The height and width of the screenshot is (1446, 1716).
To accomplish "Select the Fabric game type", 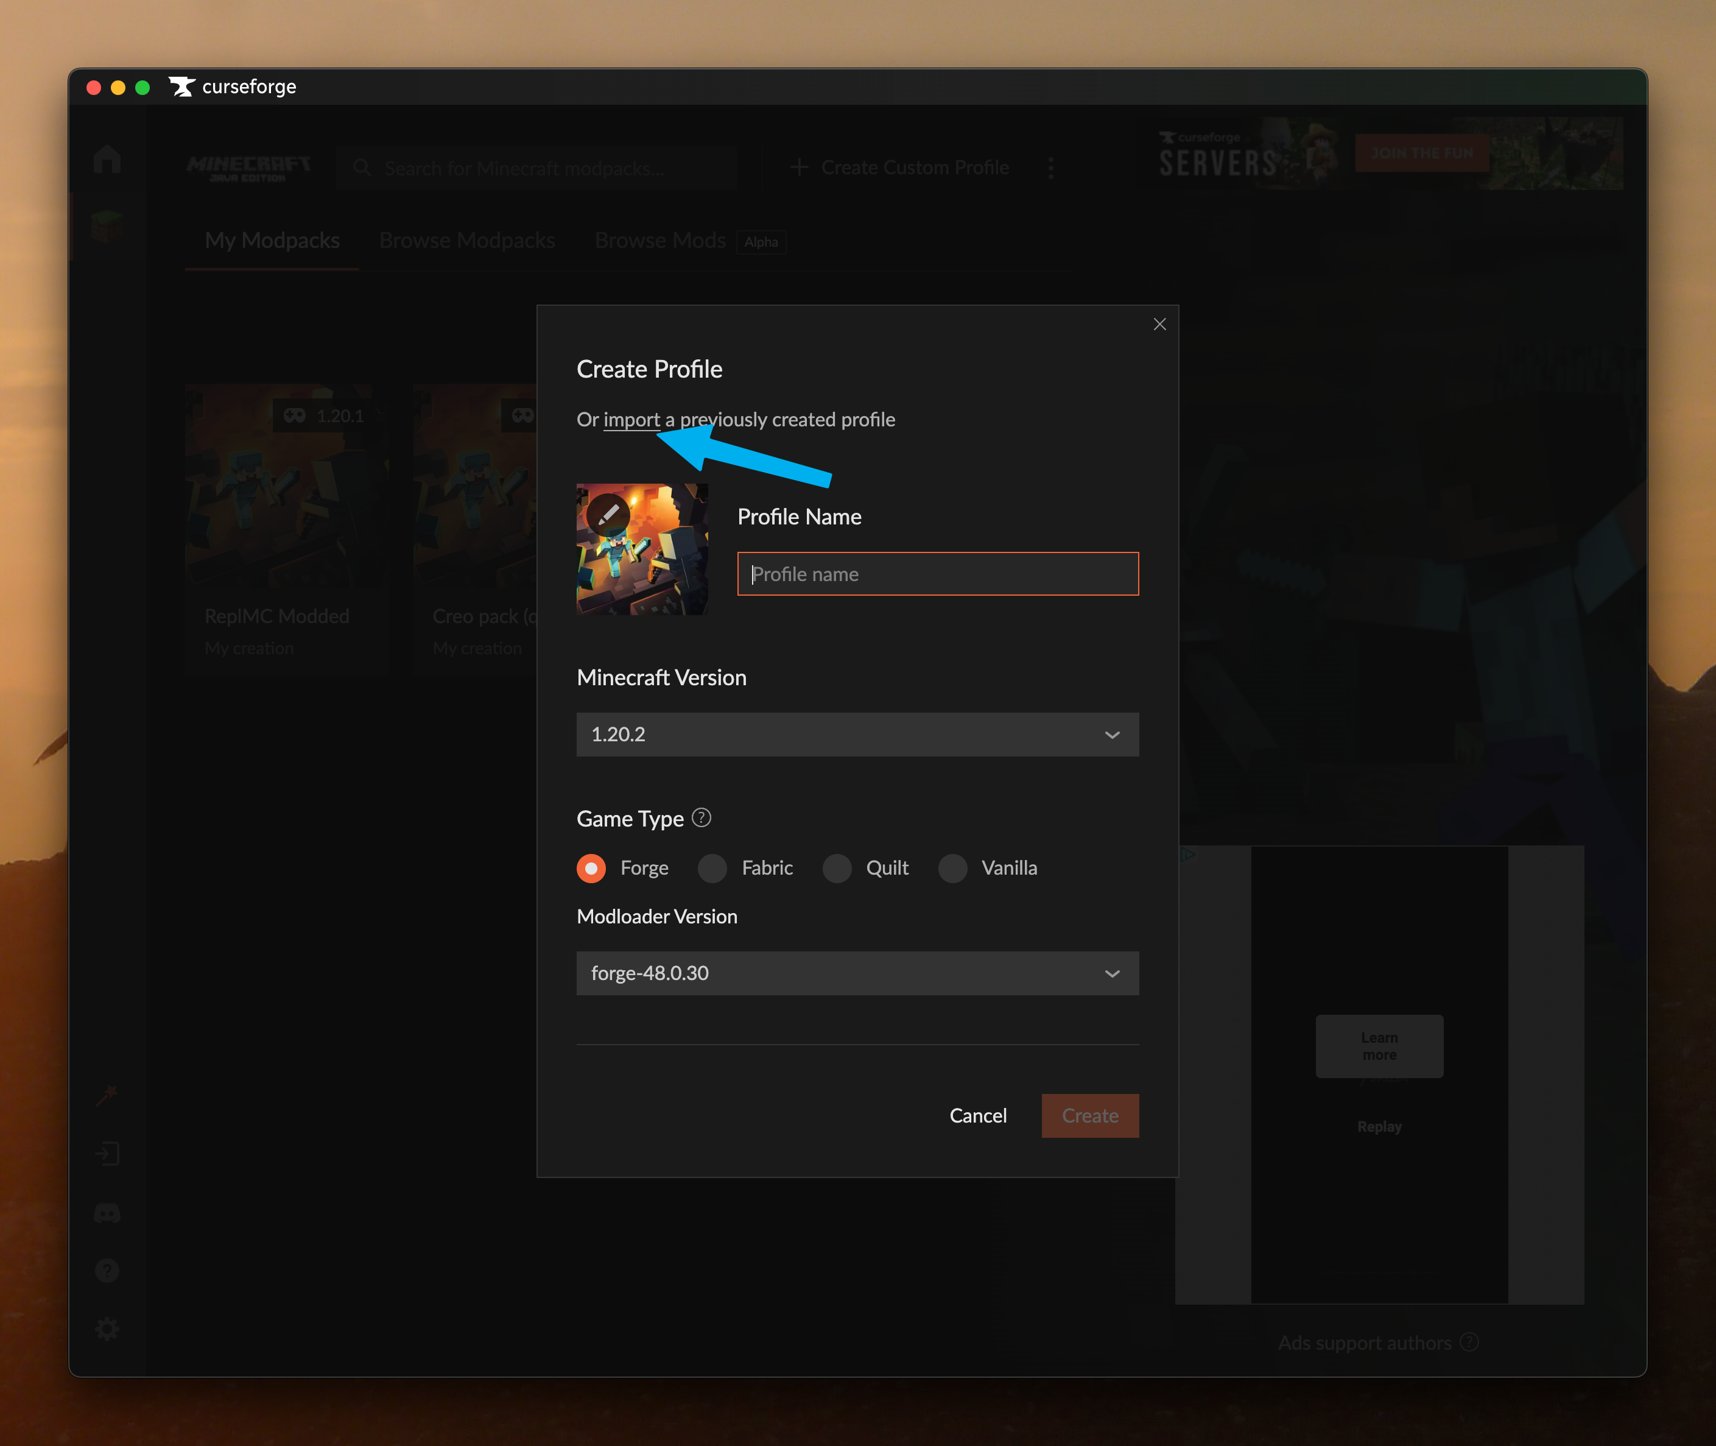I will click(x=712, y=867).
